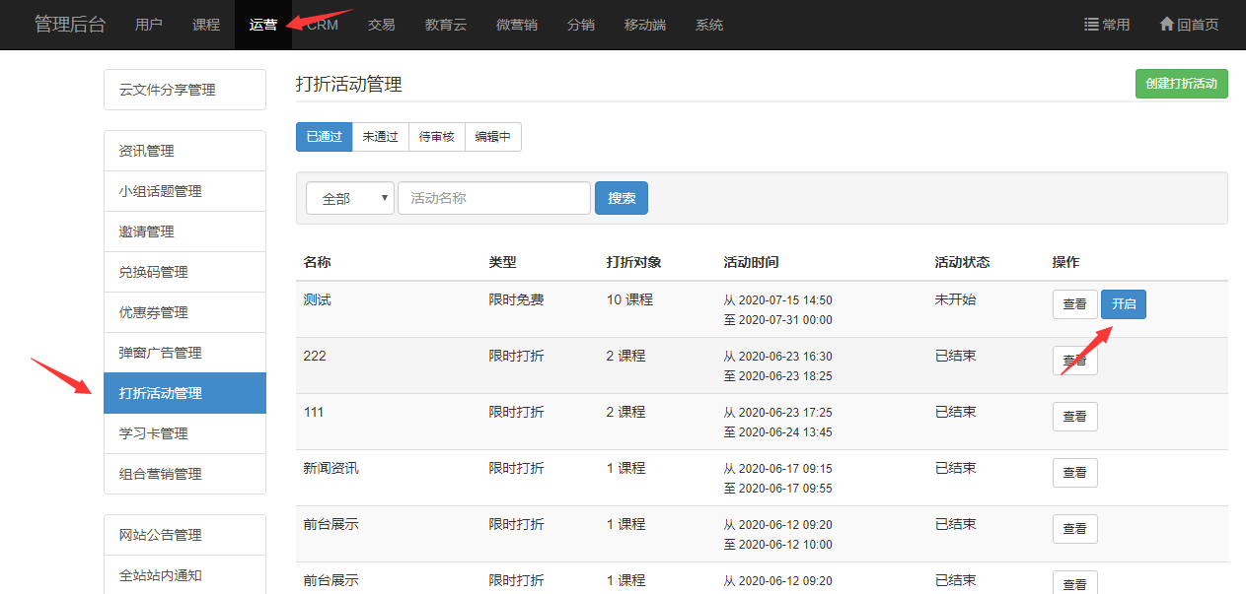Open the 用户 menu in top navigation
This screenshot has width=1246, height=594.
(x=149, y=25)
